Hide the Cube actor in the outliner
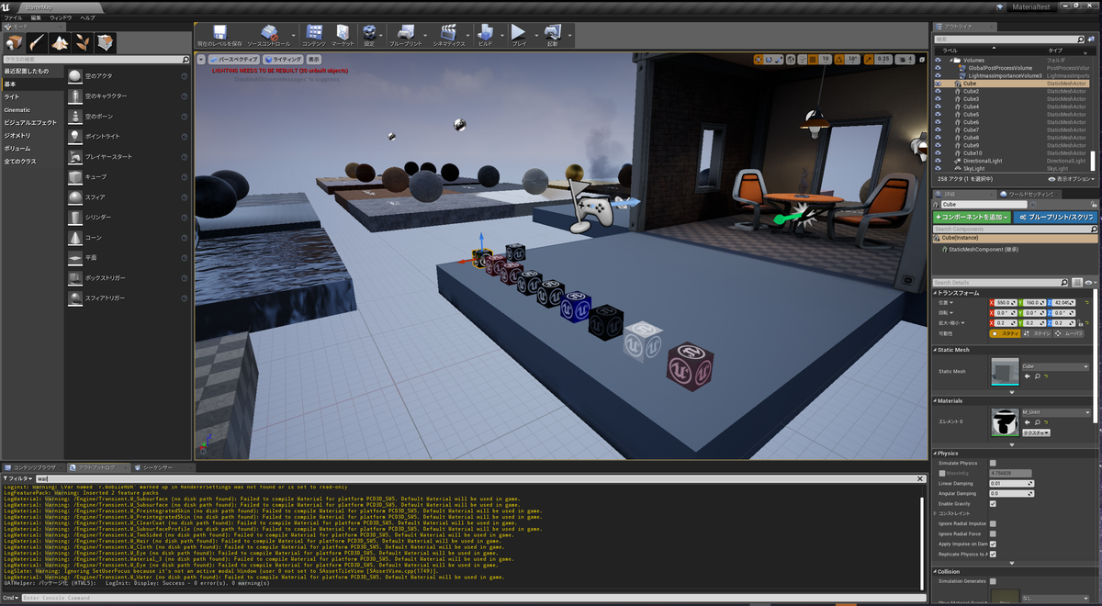Viewport: 1102px width, 606px height. pos(938,83)
